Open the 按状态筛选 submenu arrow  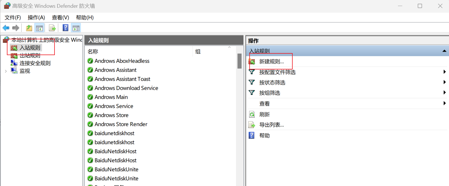(x=445, y=82)
